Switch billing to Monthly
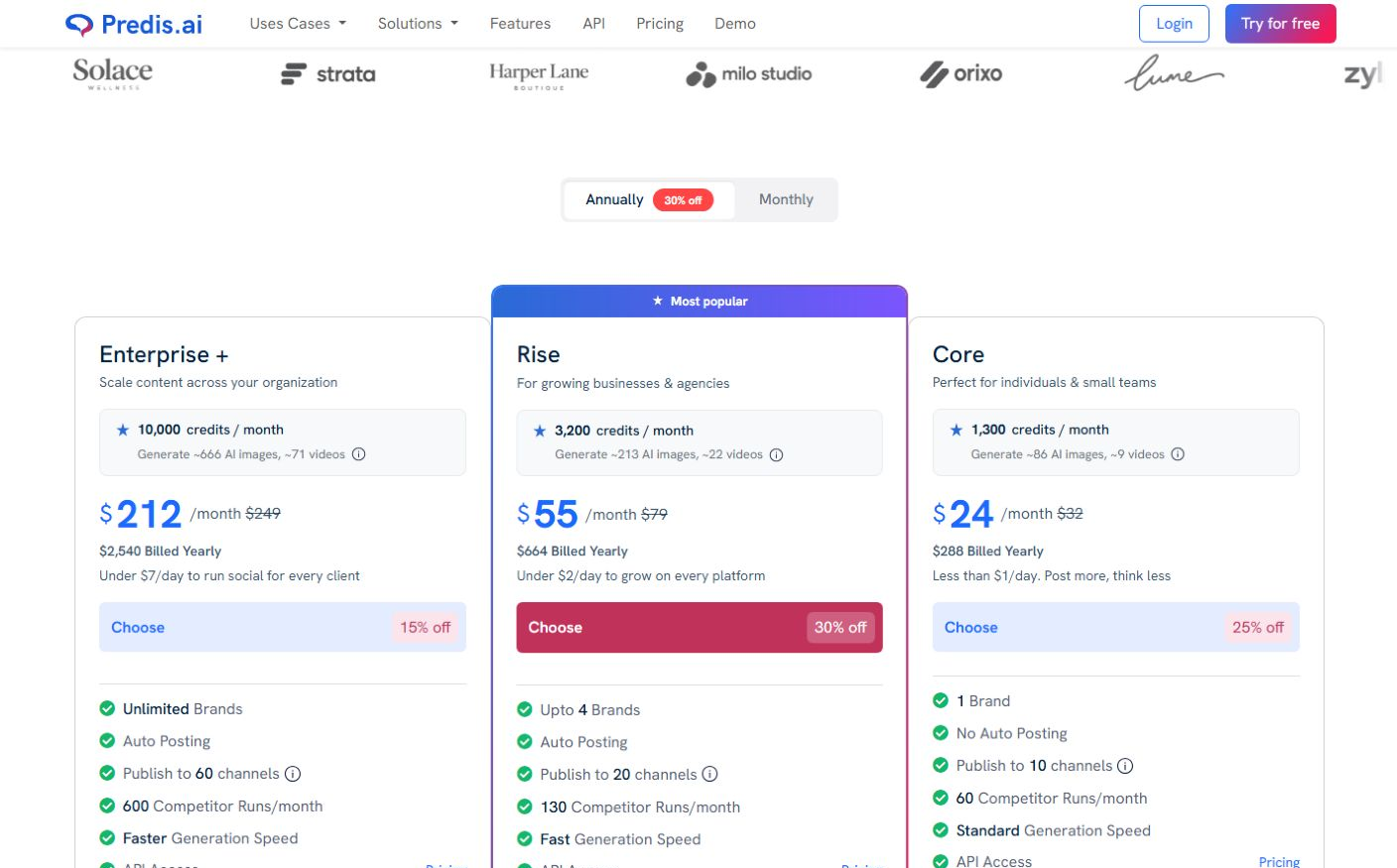 pyautogui.click(x=786, y=200)
